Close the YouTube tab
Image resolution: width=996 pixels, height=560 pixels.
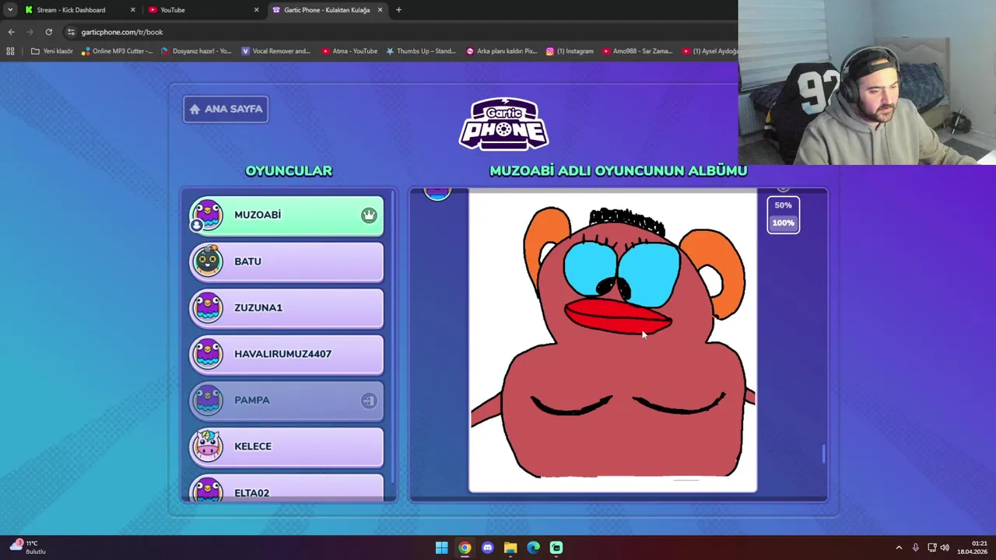pos(256,10)
